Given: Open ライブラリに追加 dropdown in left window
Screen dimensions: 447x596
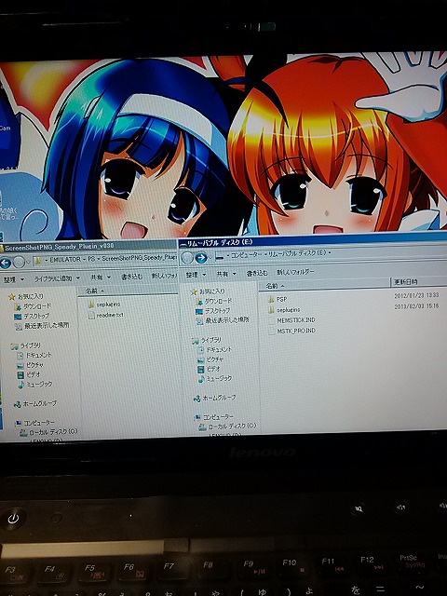Looking at the screenshot, I should pyautogui.click(x=57, y=278).
